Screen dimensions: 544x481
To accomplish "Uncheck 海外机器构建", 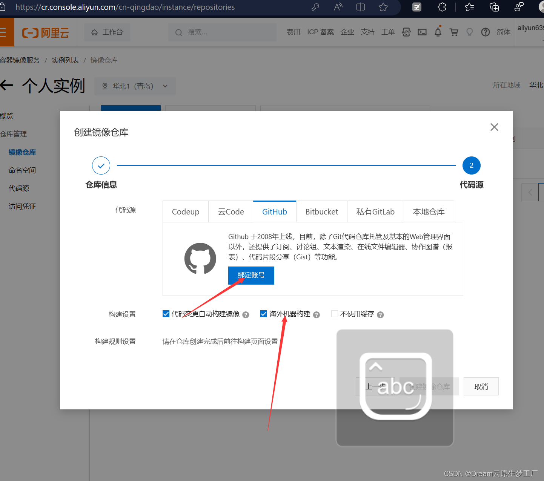I will click(264, 314).
